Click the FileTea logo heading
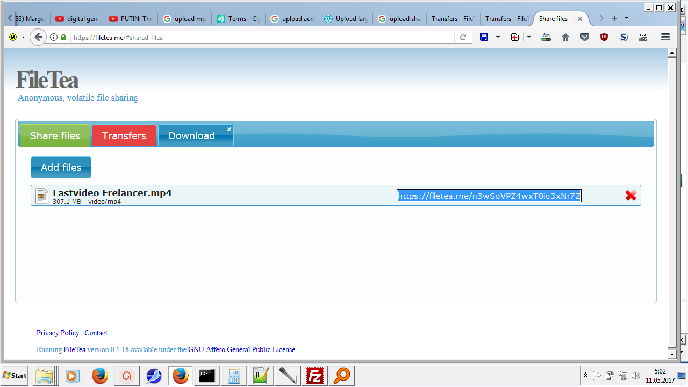The image size is (688, 387). pyautogui.click(x=47, y=80)
